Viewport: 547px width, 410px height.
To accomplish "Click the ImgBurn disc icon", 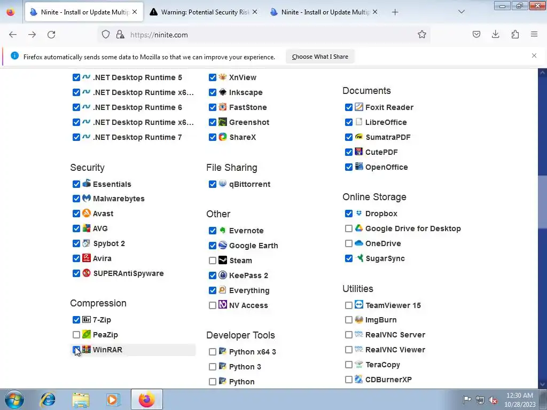I will click(x=358, y=320).
